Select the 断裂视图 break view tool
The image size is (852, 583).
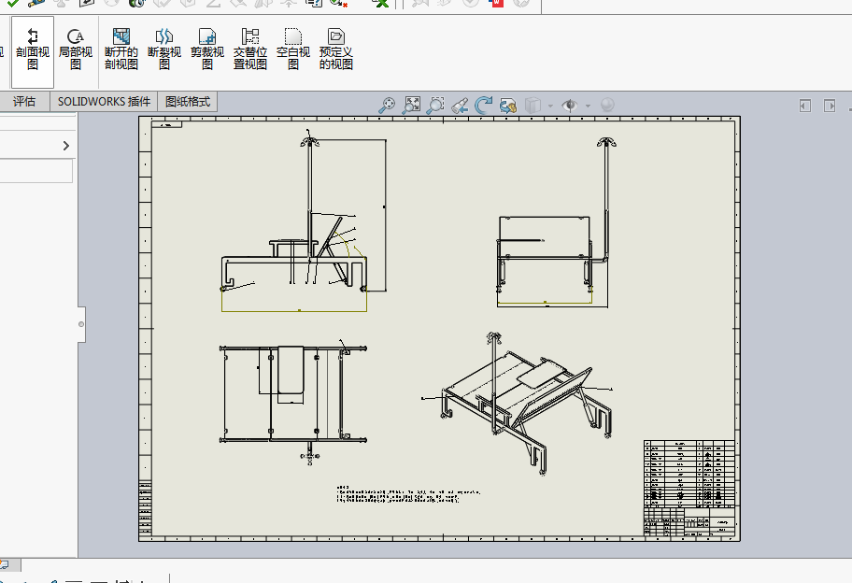164,50
